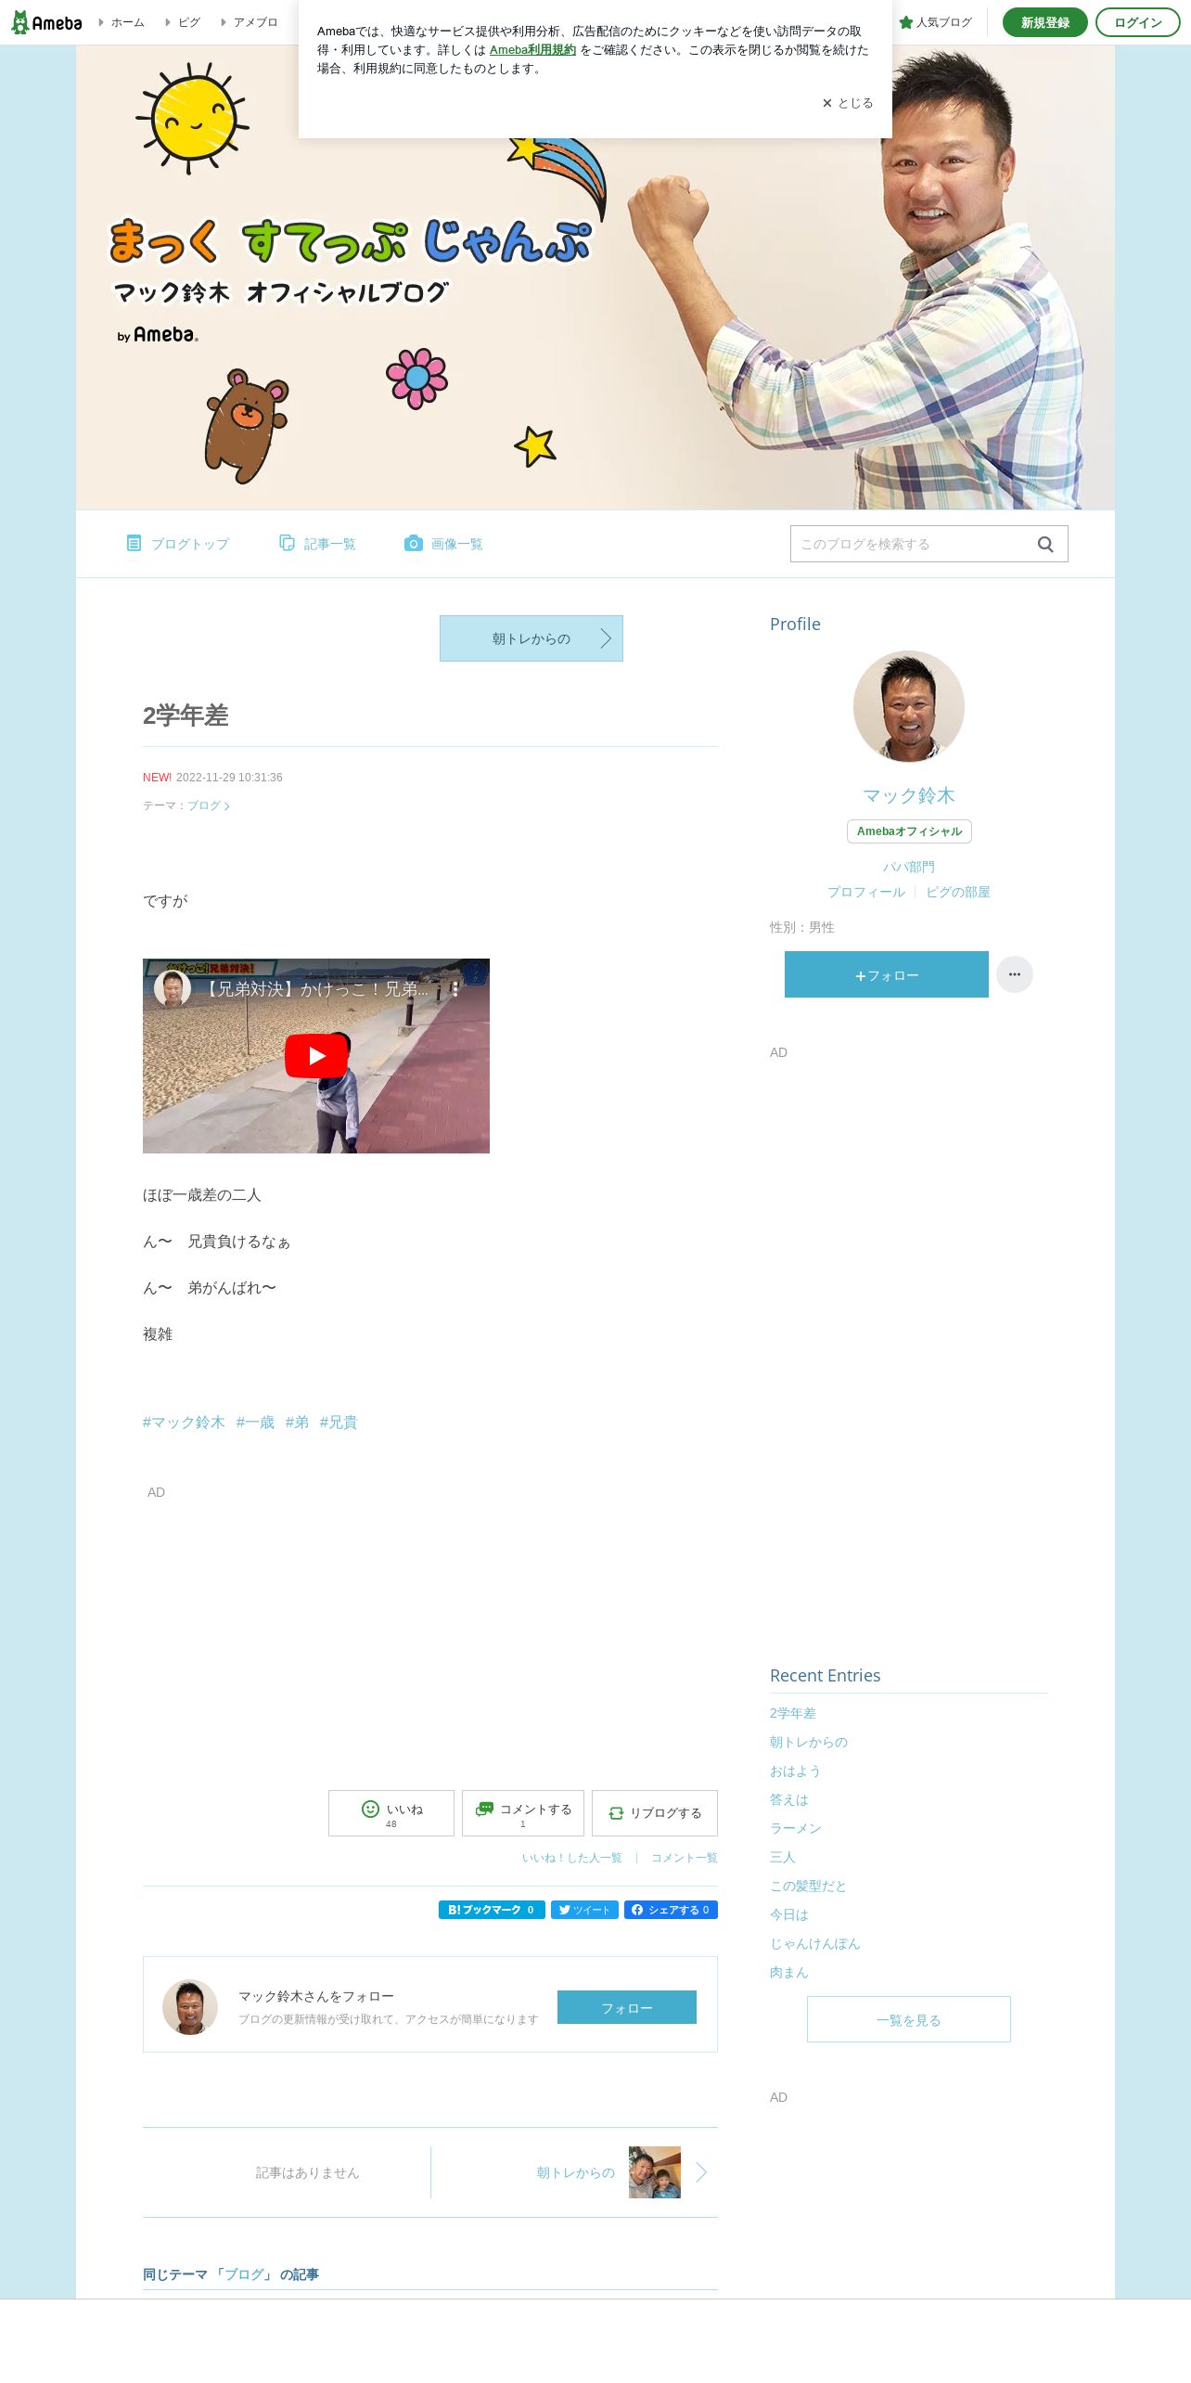Click the magnifier search icon
Viewport: 1191px width, 2383px height.
[1045, 545]
